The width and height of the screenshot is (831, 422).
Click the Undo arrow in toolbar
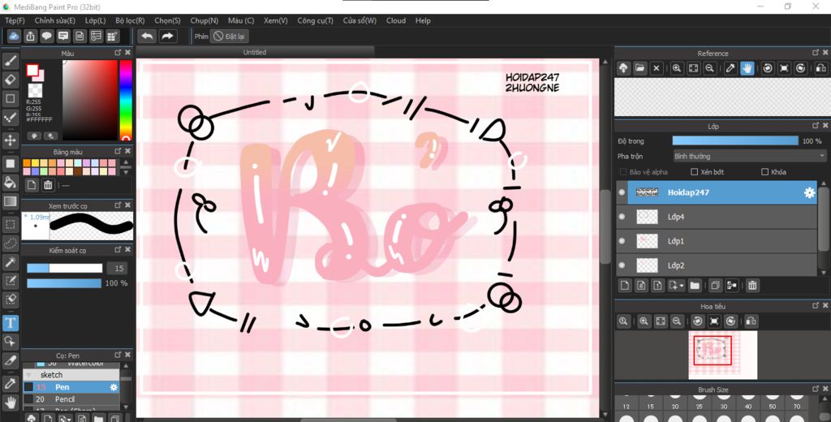click(147, 36)
